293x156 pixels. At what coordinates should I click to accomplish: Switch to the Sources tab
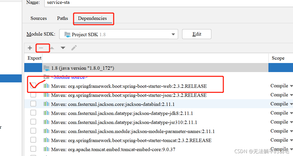tap(39, 18)
